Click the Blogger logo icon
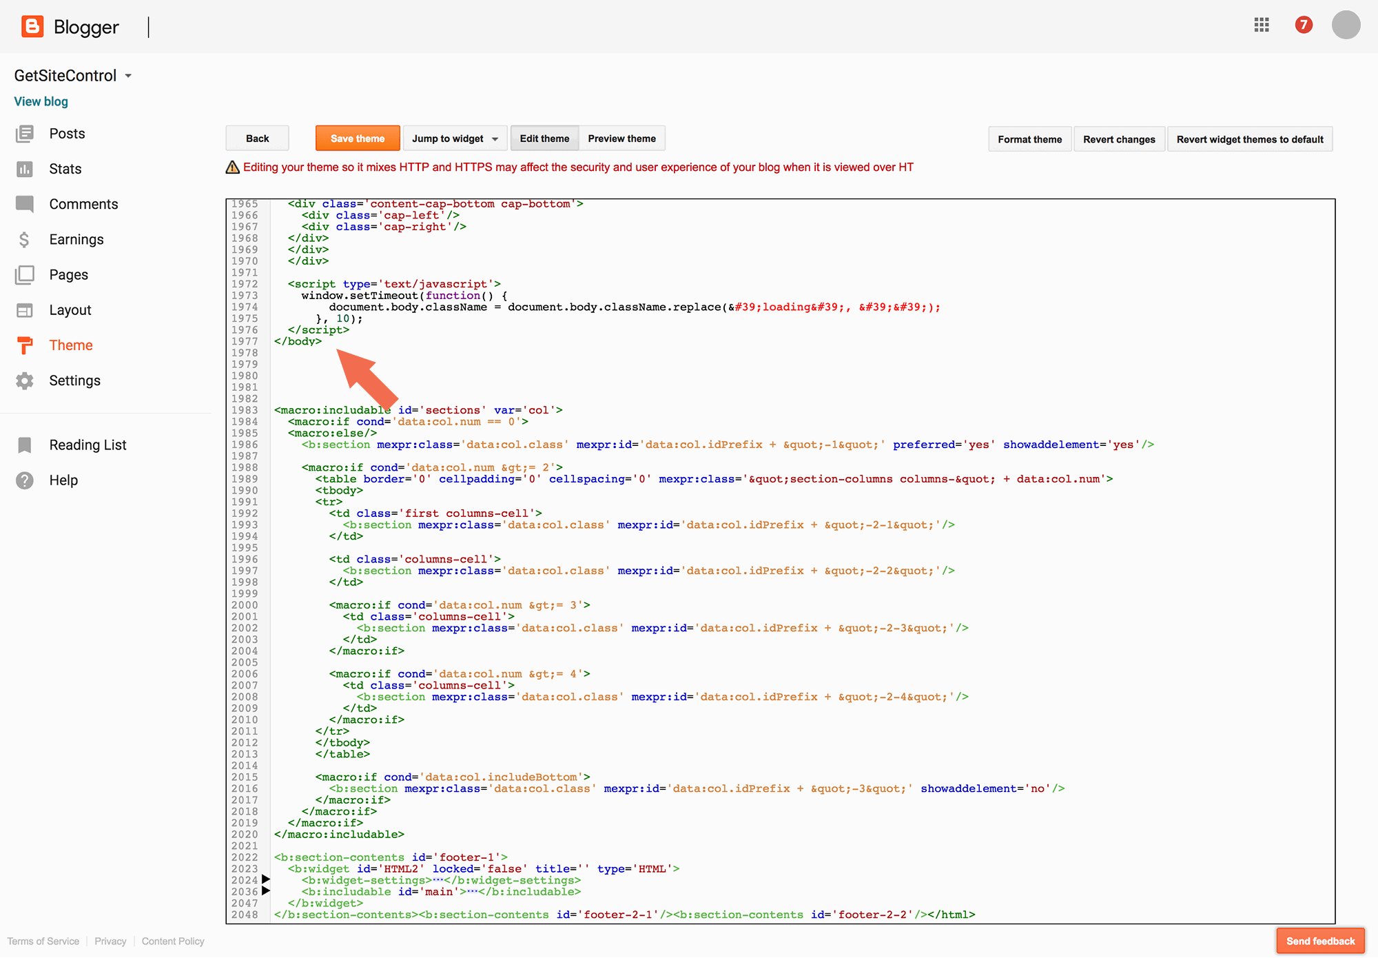 click(x=32, y=26)
